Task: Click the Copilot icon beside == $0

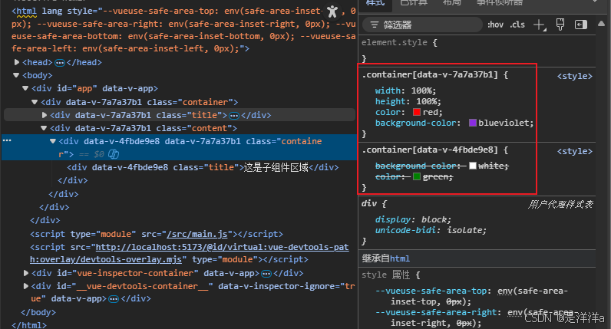Action: click(x=114, y=154)
